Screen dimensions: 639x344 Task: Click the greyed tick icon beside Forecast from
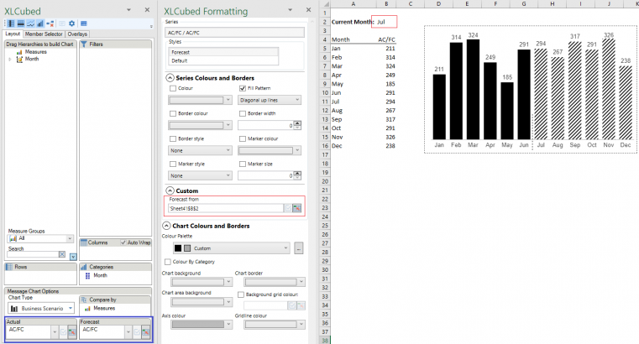click(288, 208)
